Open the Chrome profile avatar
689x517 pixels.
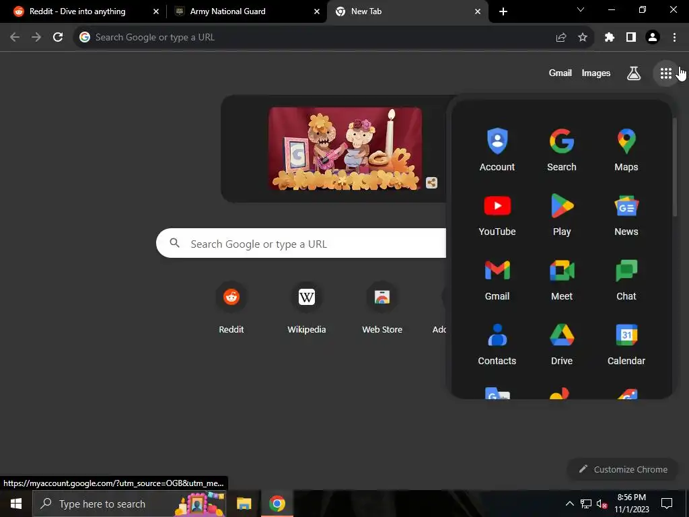[653, 38]
